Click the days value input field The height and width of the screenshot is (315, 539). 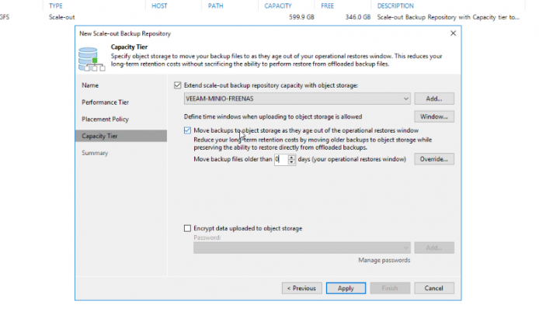pos(281,159)
